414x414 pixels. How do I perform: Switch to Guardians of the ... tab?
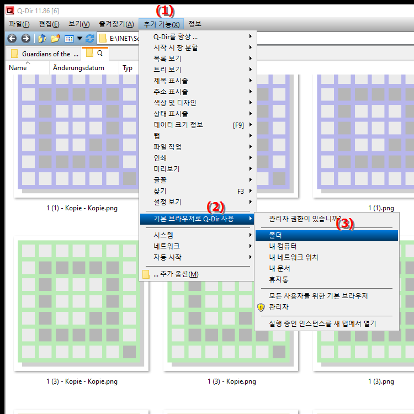[44, 54]
